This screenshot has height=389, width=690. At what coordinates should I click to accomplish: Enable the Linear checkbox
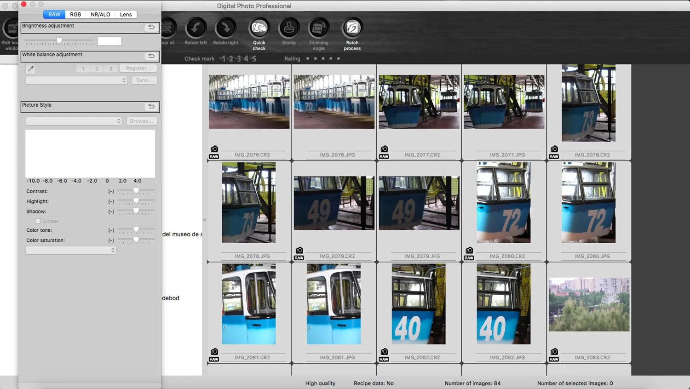click(38, 221)
